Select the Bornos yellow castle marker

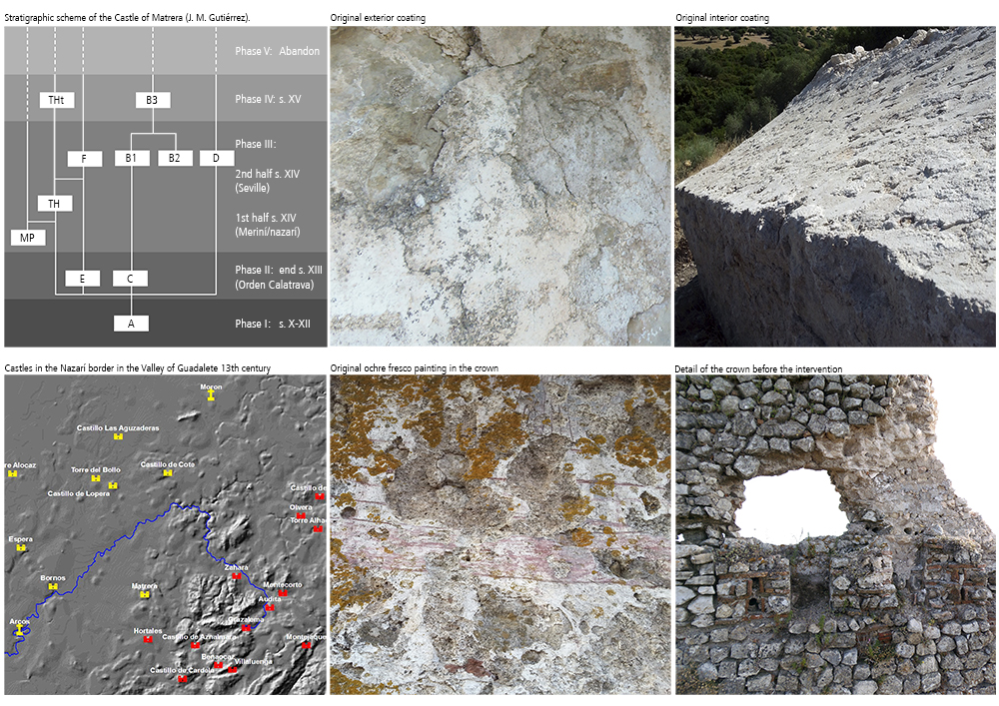click(53, 586)
